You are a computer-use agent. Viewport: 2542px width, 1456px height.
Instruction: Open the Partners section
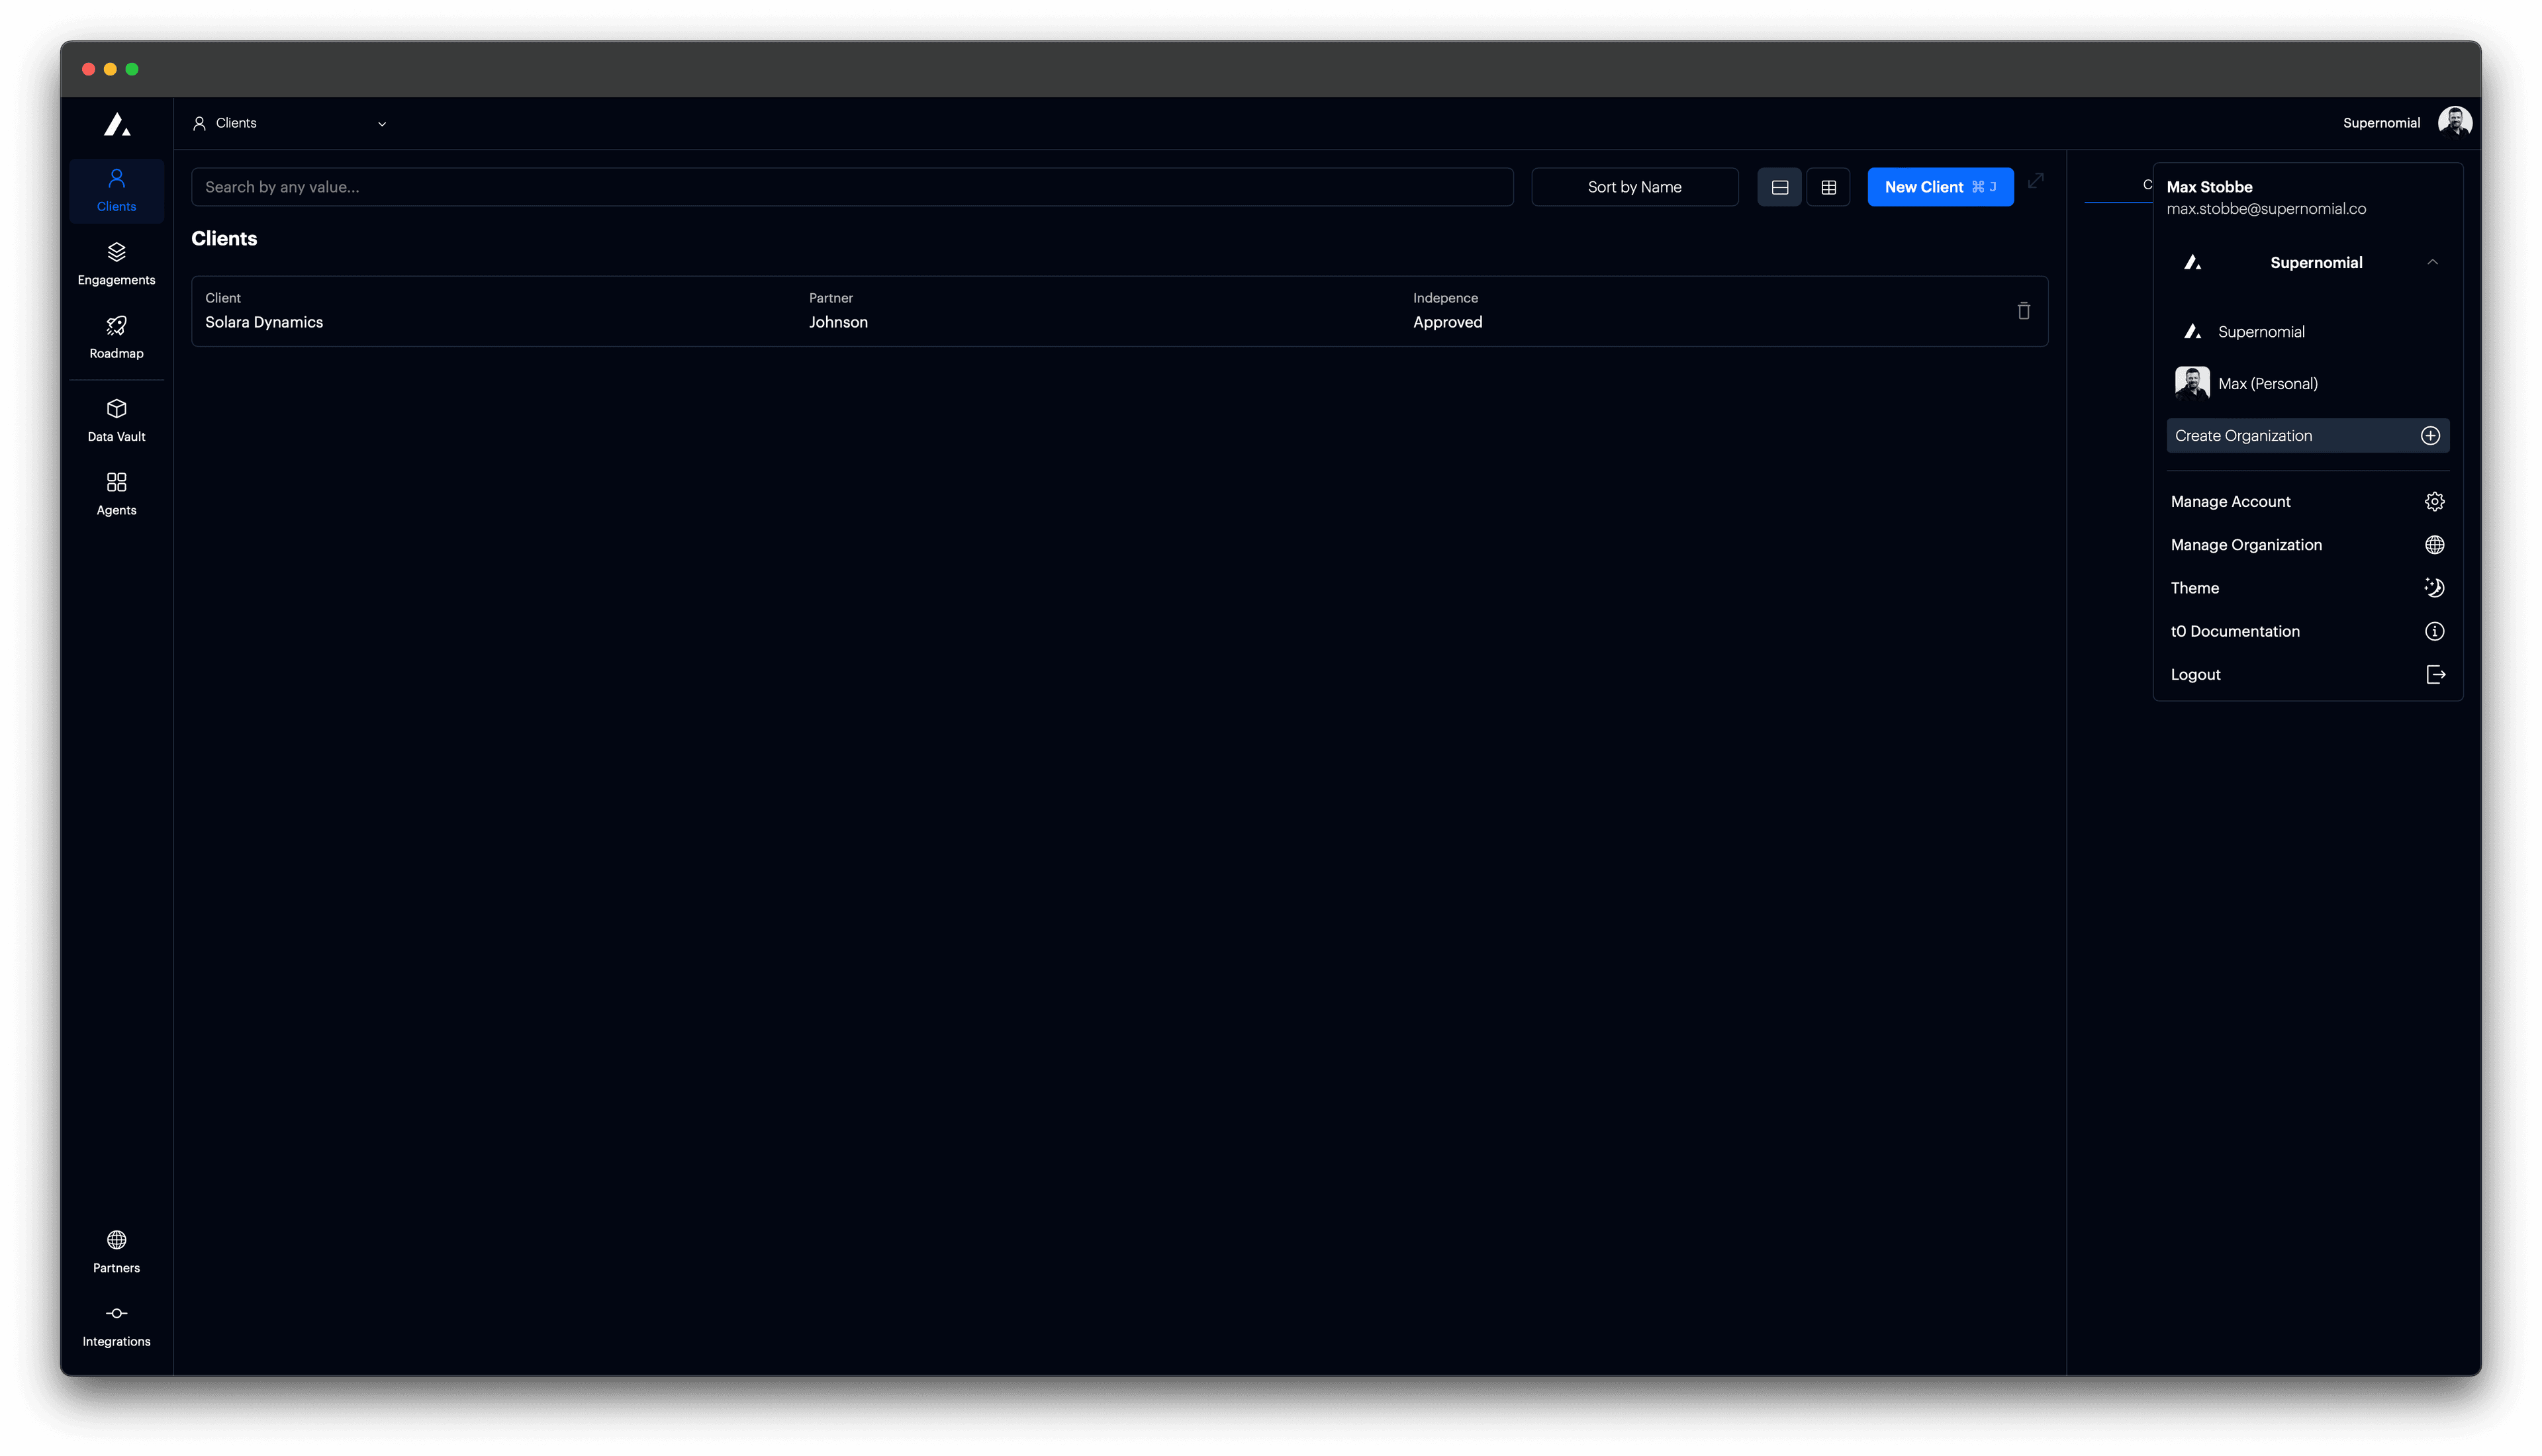pyautogui.click(x=116, y=1251)
